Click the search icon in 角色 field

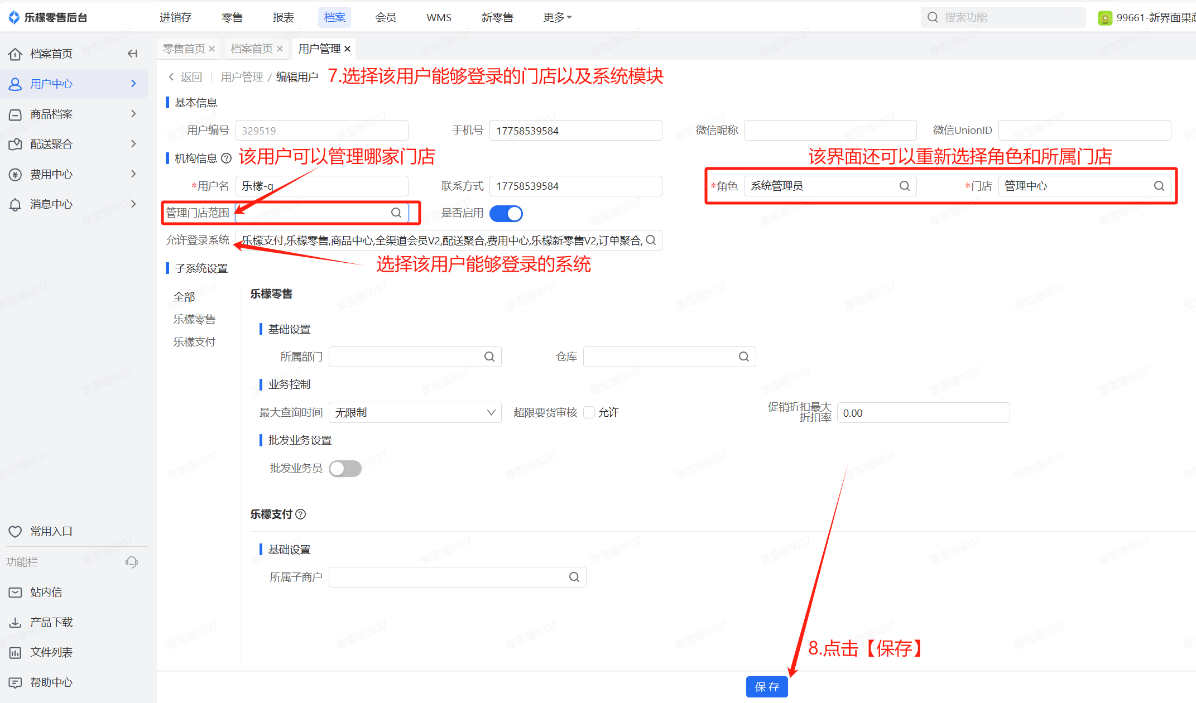[905, 186]
